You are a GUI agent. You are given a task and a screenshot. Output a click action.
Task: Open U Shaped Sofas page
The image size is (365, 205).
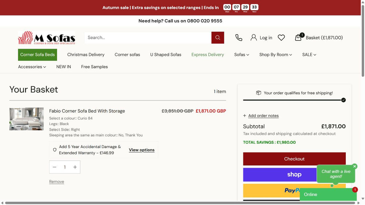(166, 55)
